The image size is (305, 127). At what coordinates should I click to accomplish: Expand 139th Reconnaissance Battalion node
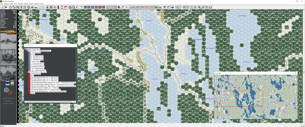[x=27, y=88]
